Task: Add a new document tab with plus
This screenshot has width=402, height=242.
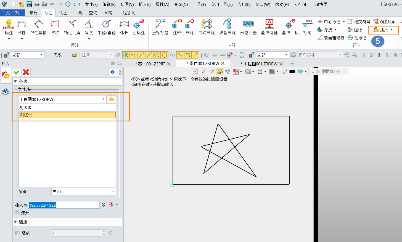Action: point(292,64)
